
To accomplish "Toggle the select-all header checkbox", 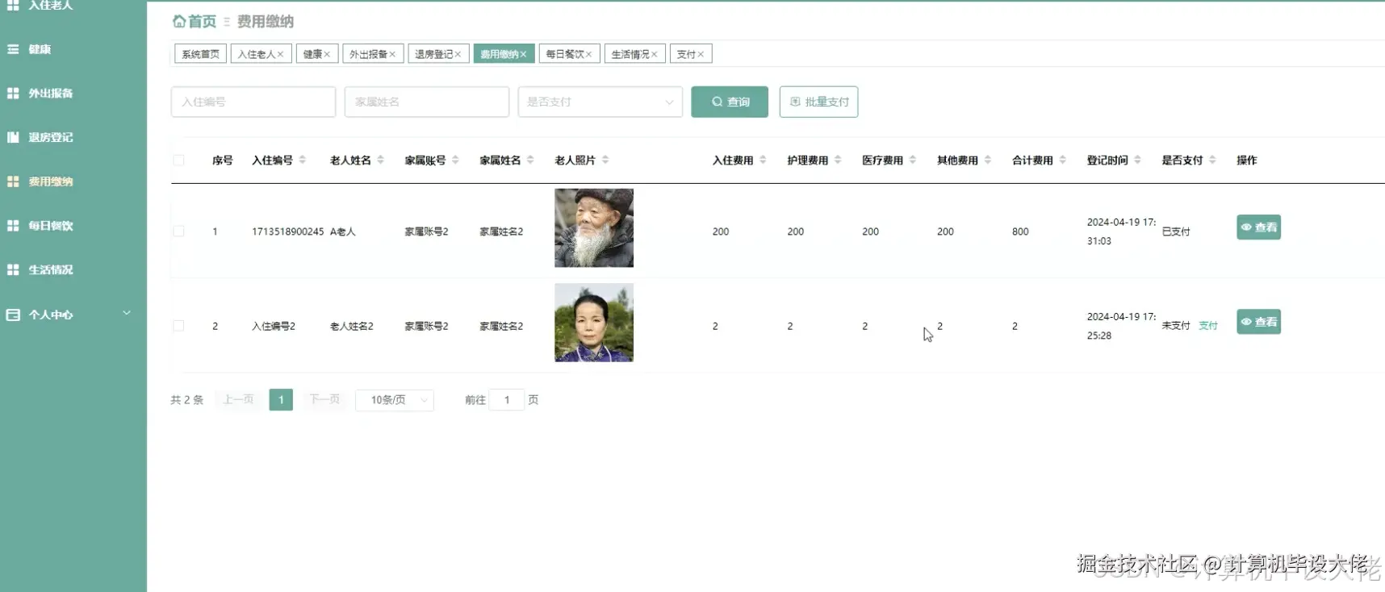I will 178,160.
